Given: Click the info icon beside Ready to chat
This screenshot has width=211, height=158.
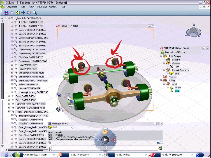Looking at the screenshot, I should coord(106,155).
